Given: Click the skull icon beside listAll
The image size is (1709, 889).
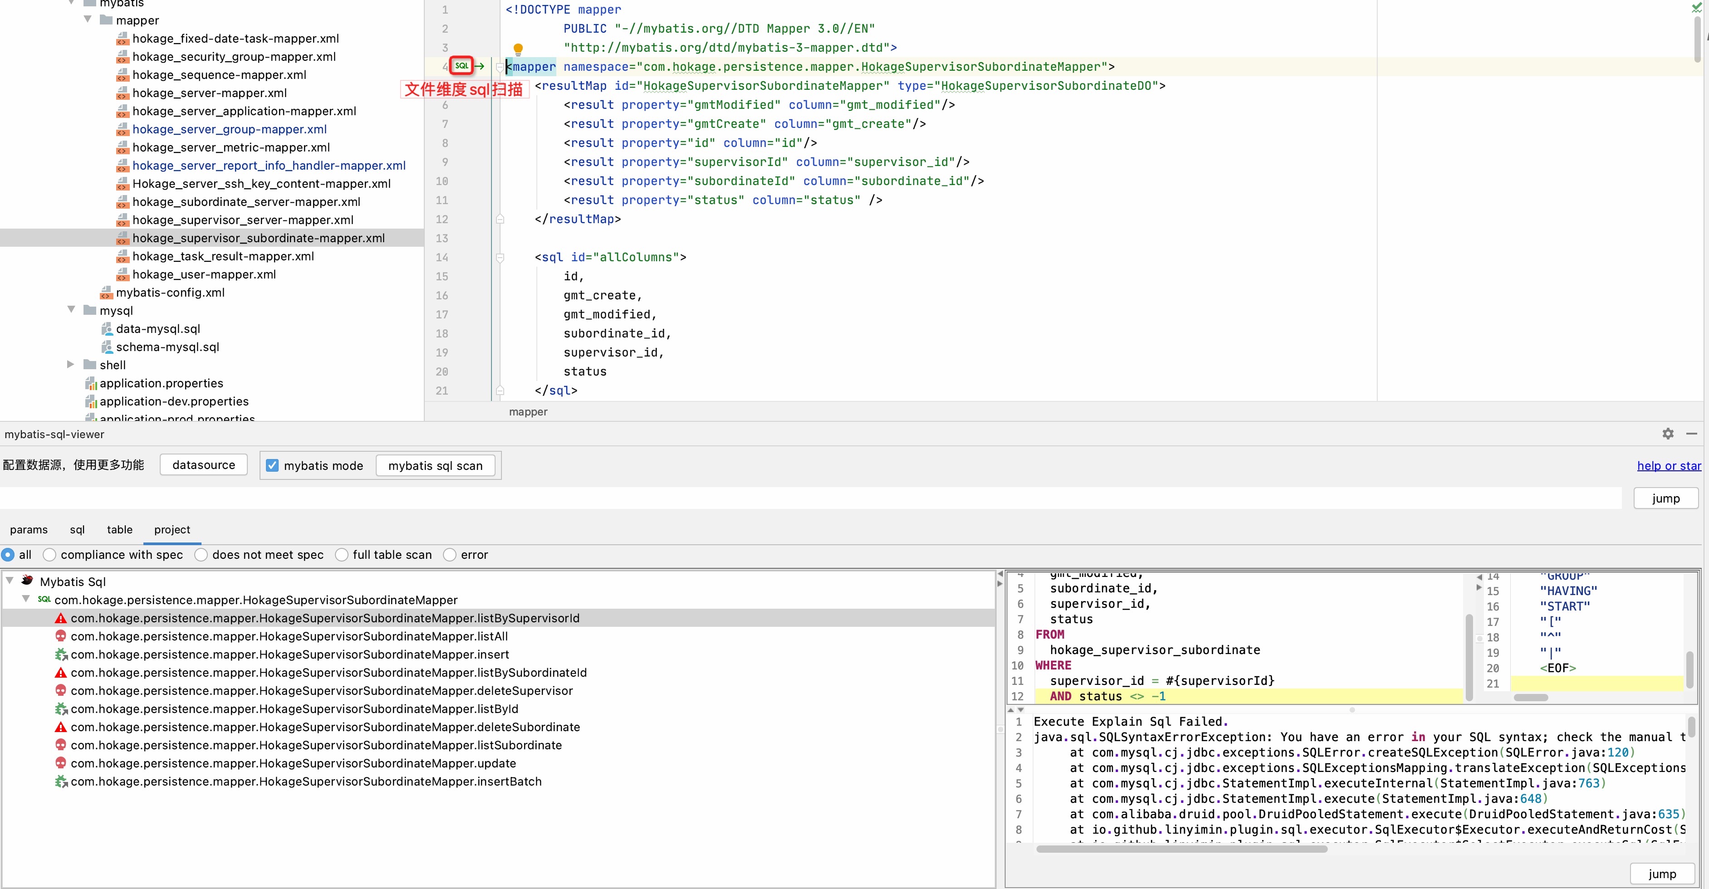Looking at the screenshot, I should click(x=60, y=636).
